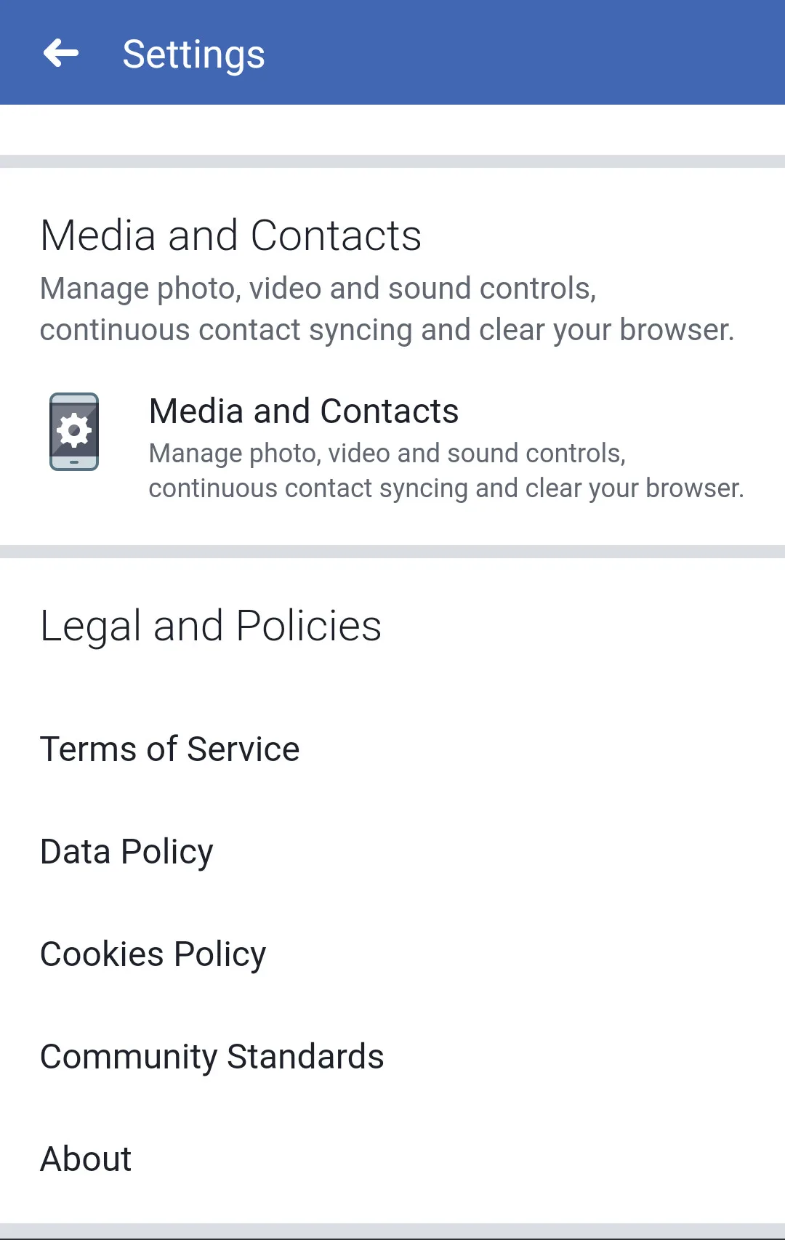Image resolution: width=785 pixels, height=1240 pixels.
Task: Click the Legal and Policies heading
Action: tap(211, 626)
